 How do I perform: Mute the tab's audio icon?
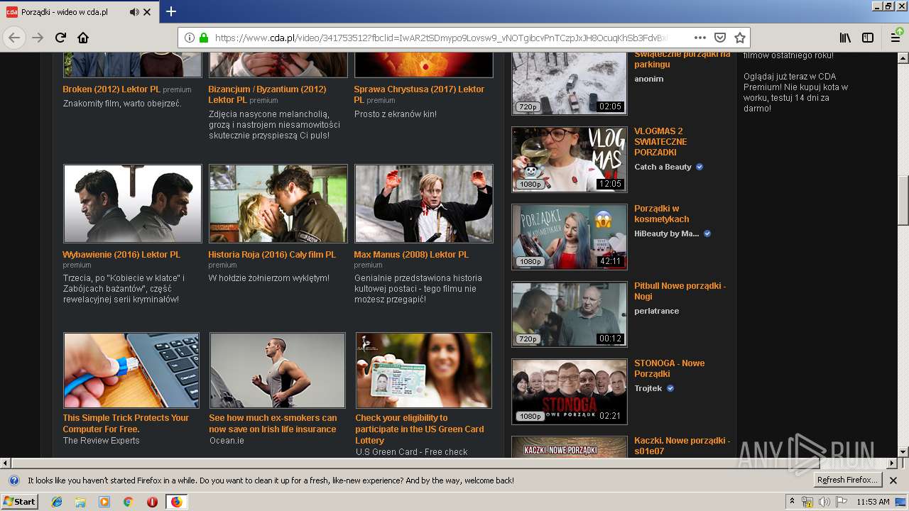pos(134,12)
